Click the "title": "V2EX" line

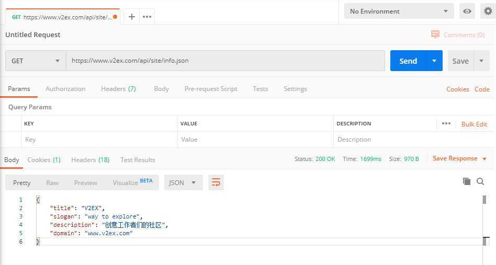[77, 208]
